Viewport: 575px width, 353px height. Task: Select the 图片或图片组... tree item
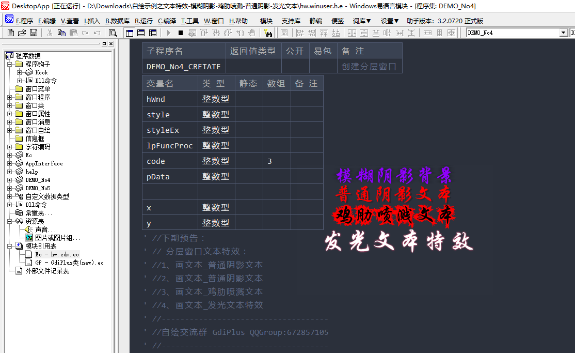click(58, 238)
